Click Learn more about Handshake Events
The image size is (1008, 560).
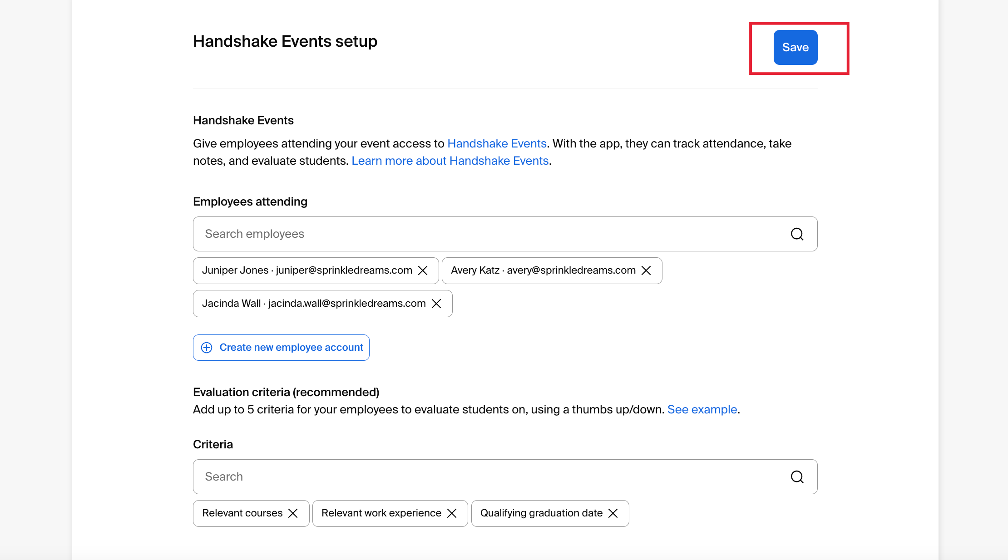tap(450, 161)
